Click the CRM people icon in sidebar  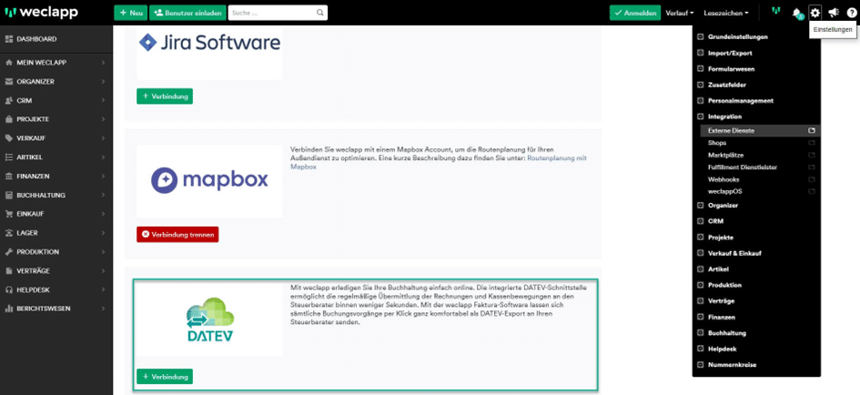8,100
